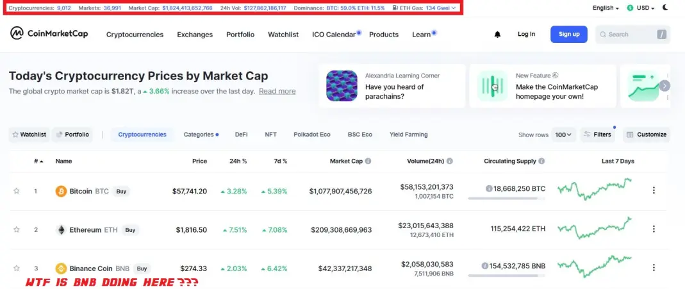Open Show rows 100 dropdown
Screen dimensions: 685x289
pyautogui.click(x=563, y=135)
